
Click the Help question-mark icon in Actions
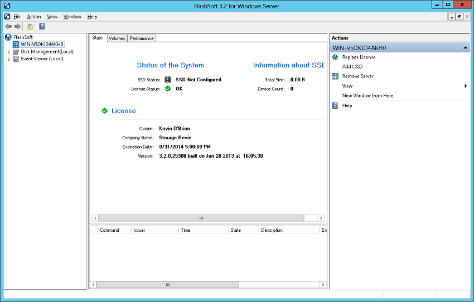click(335, 105)
